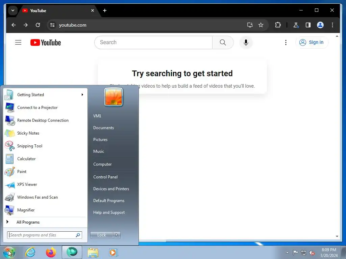Go to YouTube home via logo
This screenshot has width=346, height=259.
coord(46,42)
